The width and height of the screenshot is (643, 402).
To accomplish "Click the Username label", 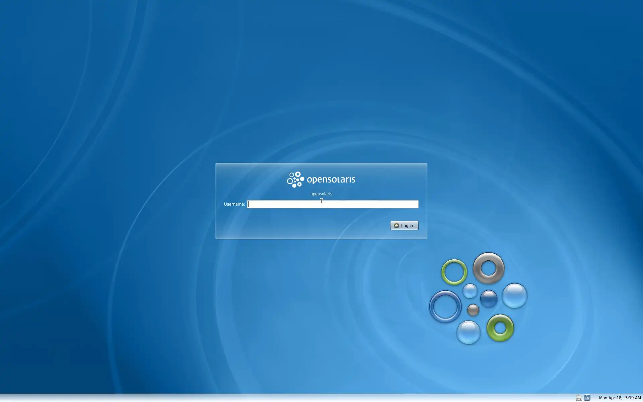I will 234,204.
